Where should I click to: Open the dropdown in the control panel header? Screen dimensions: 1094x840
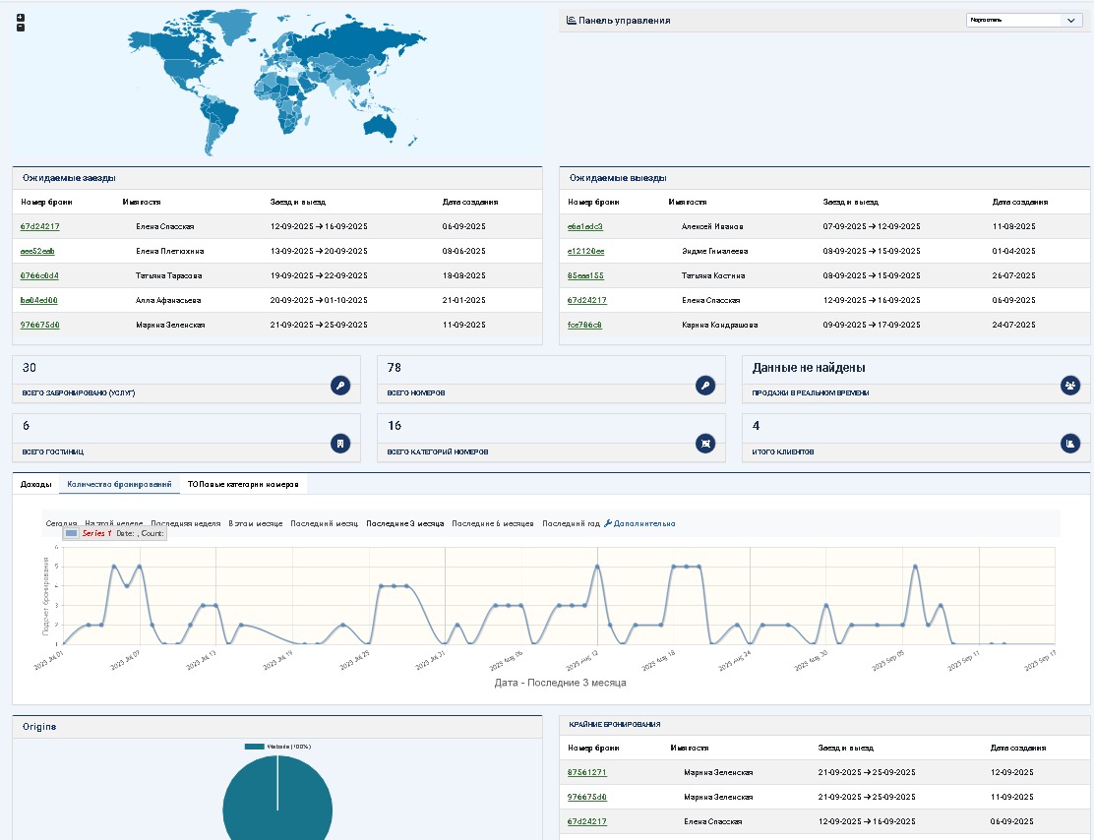click(1023, 20)
